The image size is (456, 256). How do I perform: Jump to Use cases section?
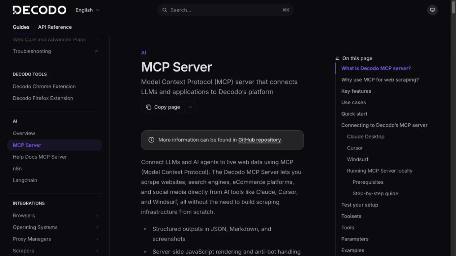pyautogui.click(x=354, y=102)
